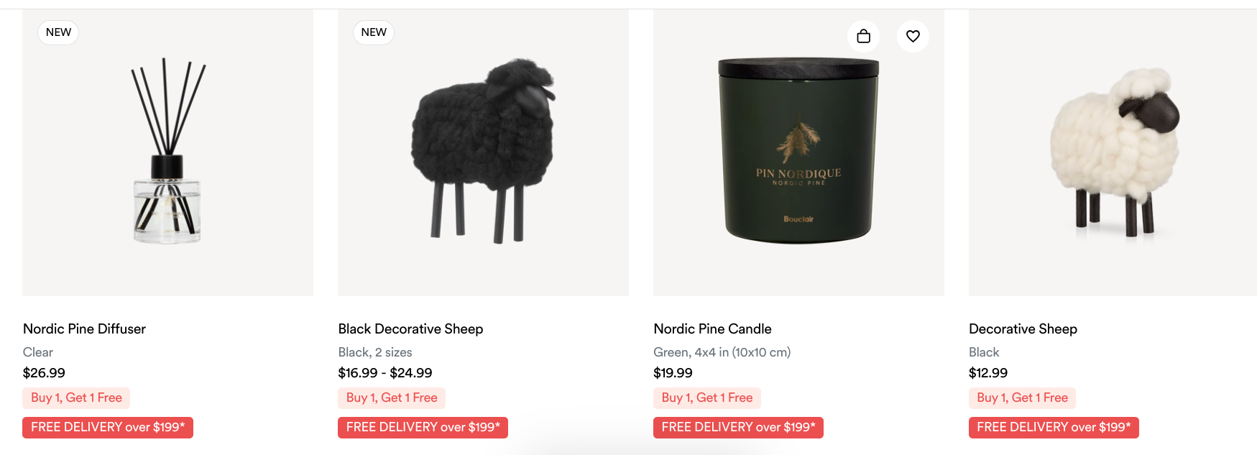Click NEW badge on Nordic Pine Diffuser
1257x455 pixels.
[x=58, y=32]
